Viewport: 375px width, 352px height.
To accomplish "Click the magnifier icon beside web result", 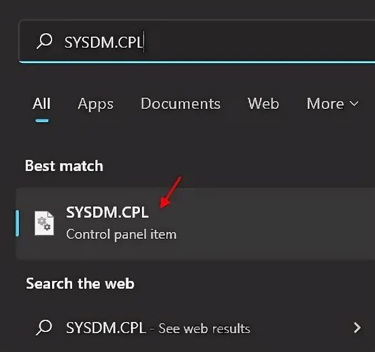I will pos(44,328).
